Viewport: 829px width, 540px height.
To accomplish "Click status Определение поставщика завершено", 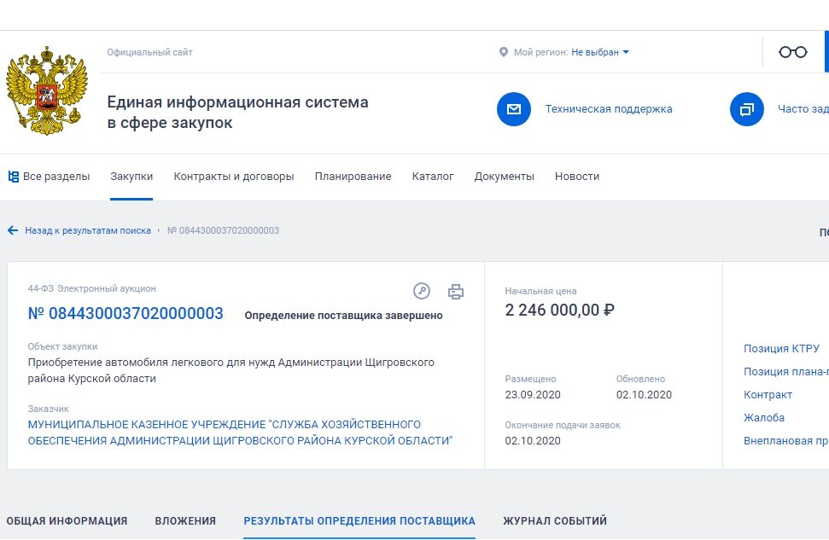I will point(344,316).
